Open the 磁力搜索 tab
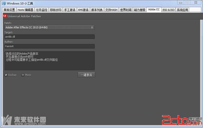Image resolution: width=203 pixels, height=128 pixels. pyautogui.click(x=140, y=10)
